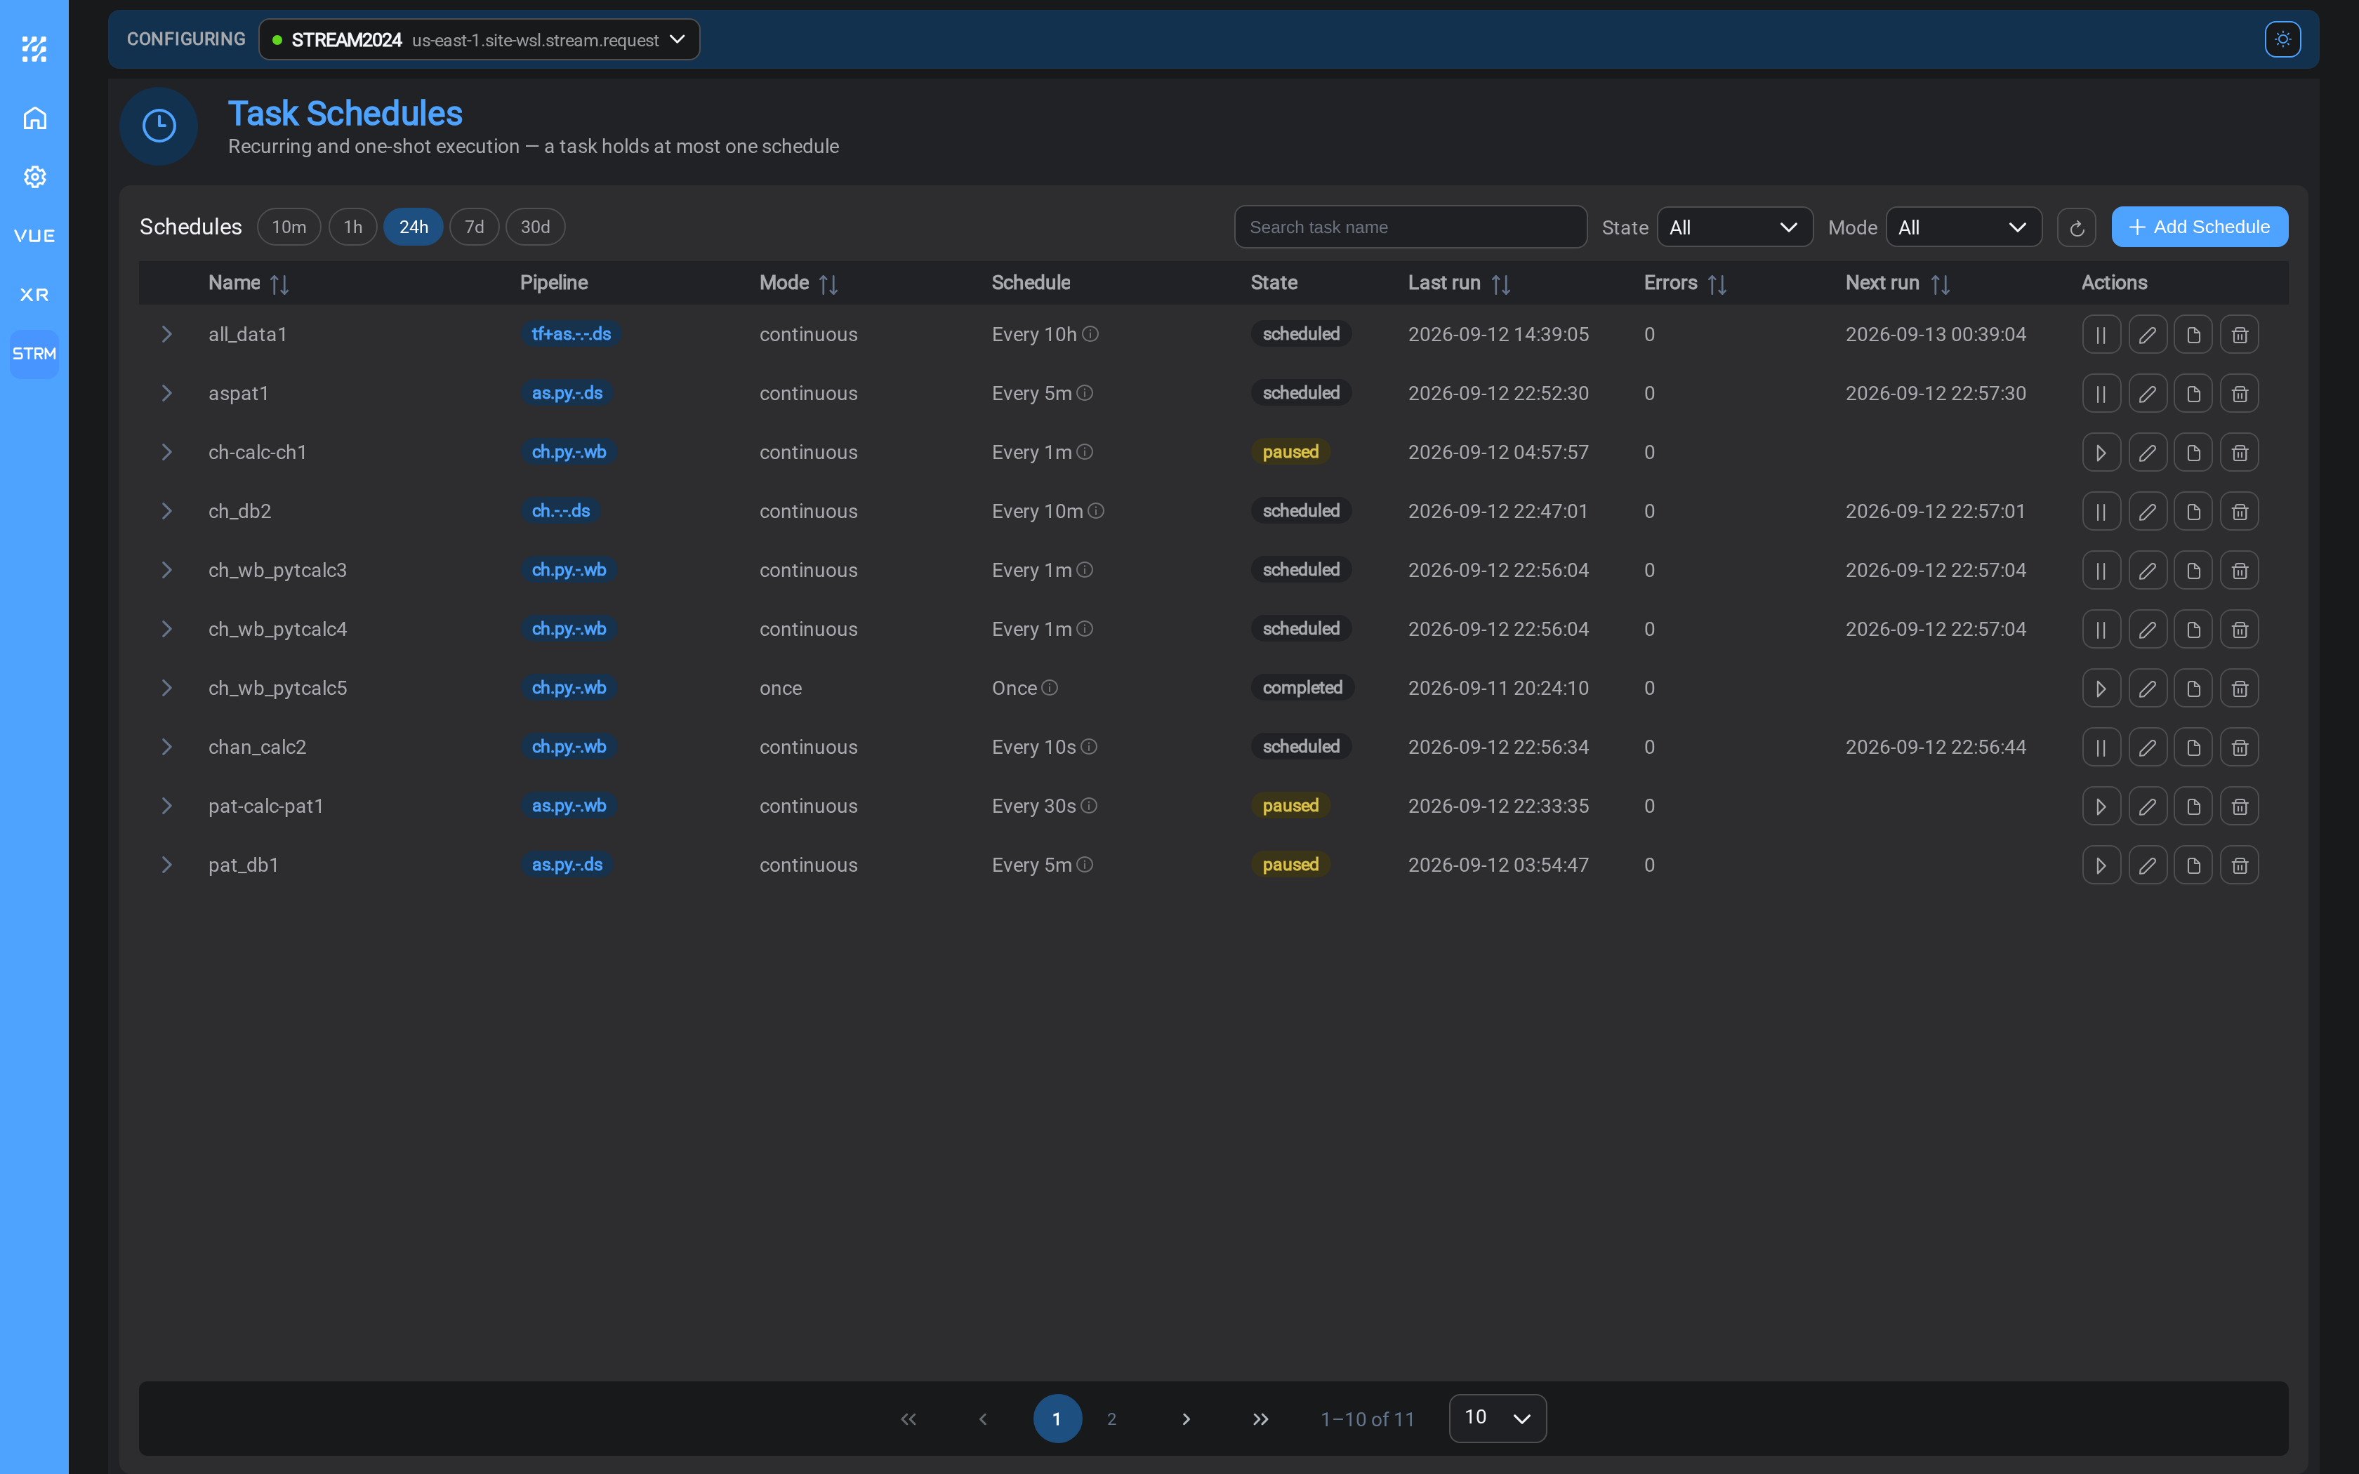The height and width of the screenshot is (1474, 2359).
Task: Expand the ch-calc-ch1 row
Action: (166, 452)
